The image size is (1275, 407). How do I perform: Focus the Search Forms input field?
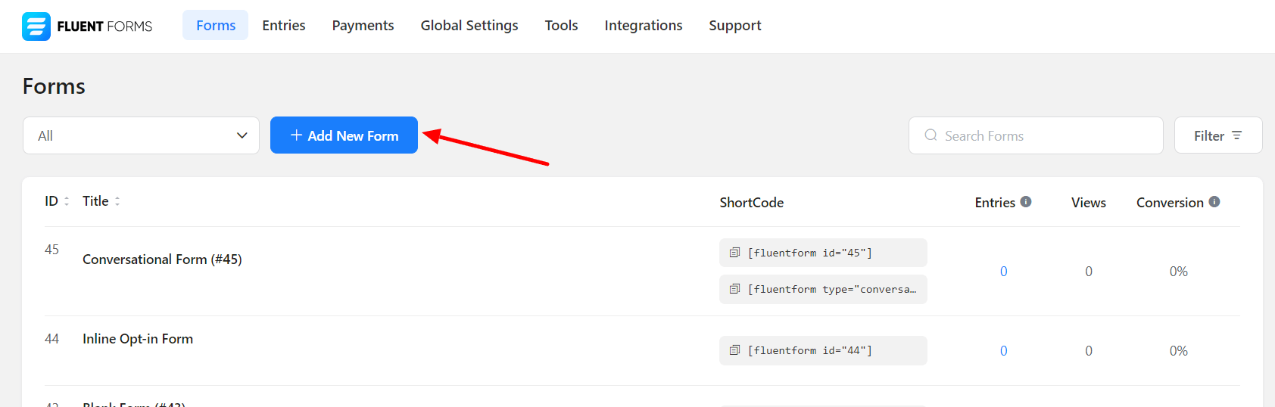coord(1045,135)
